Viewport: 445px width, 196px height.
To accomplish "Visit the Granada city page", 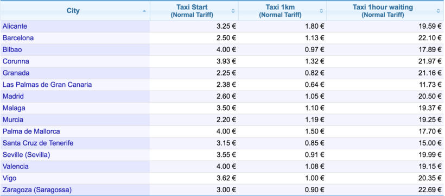I will click(x=16, y=73).
